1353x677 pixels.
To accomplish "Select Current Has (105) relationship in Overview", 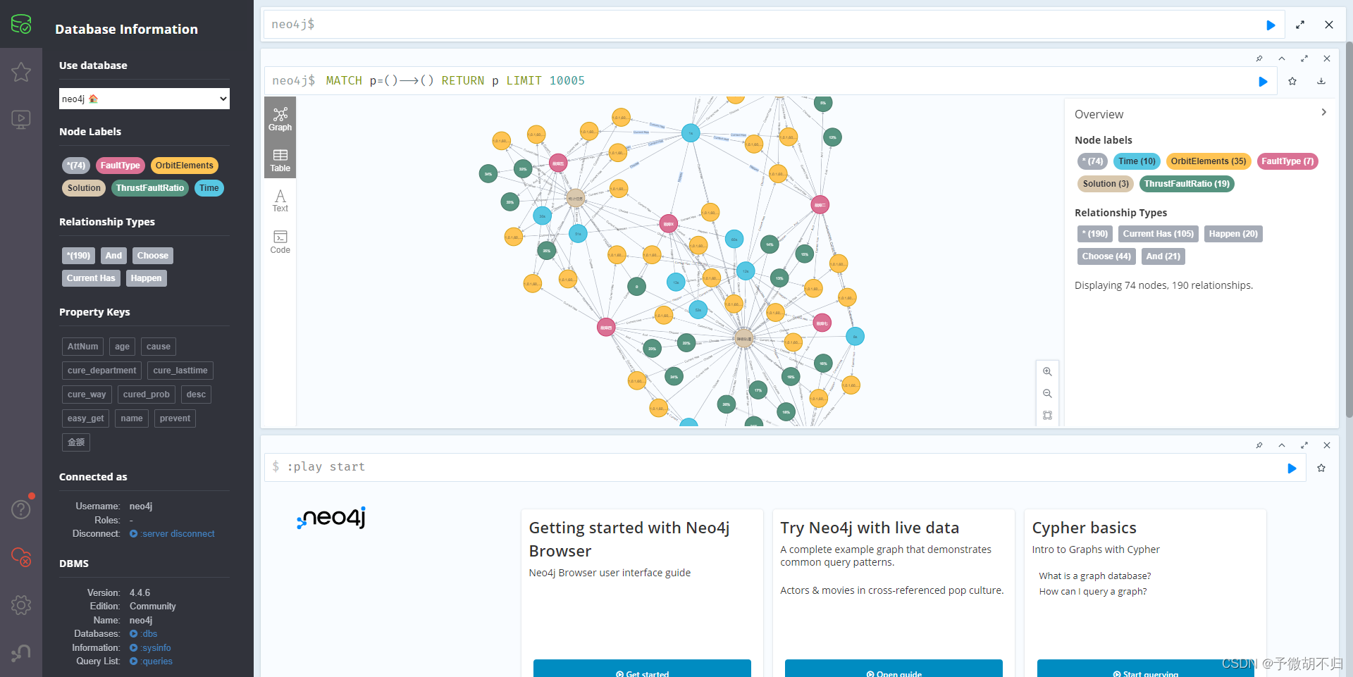I will tap(1158, 234).
